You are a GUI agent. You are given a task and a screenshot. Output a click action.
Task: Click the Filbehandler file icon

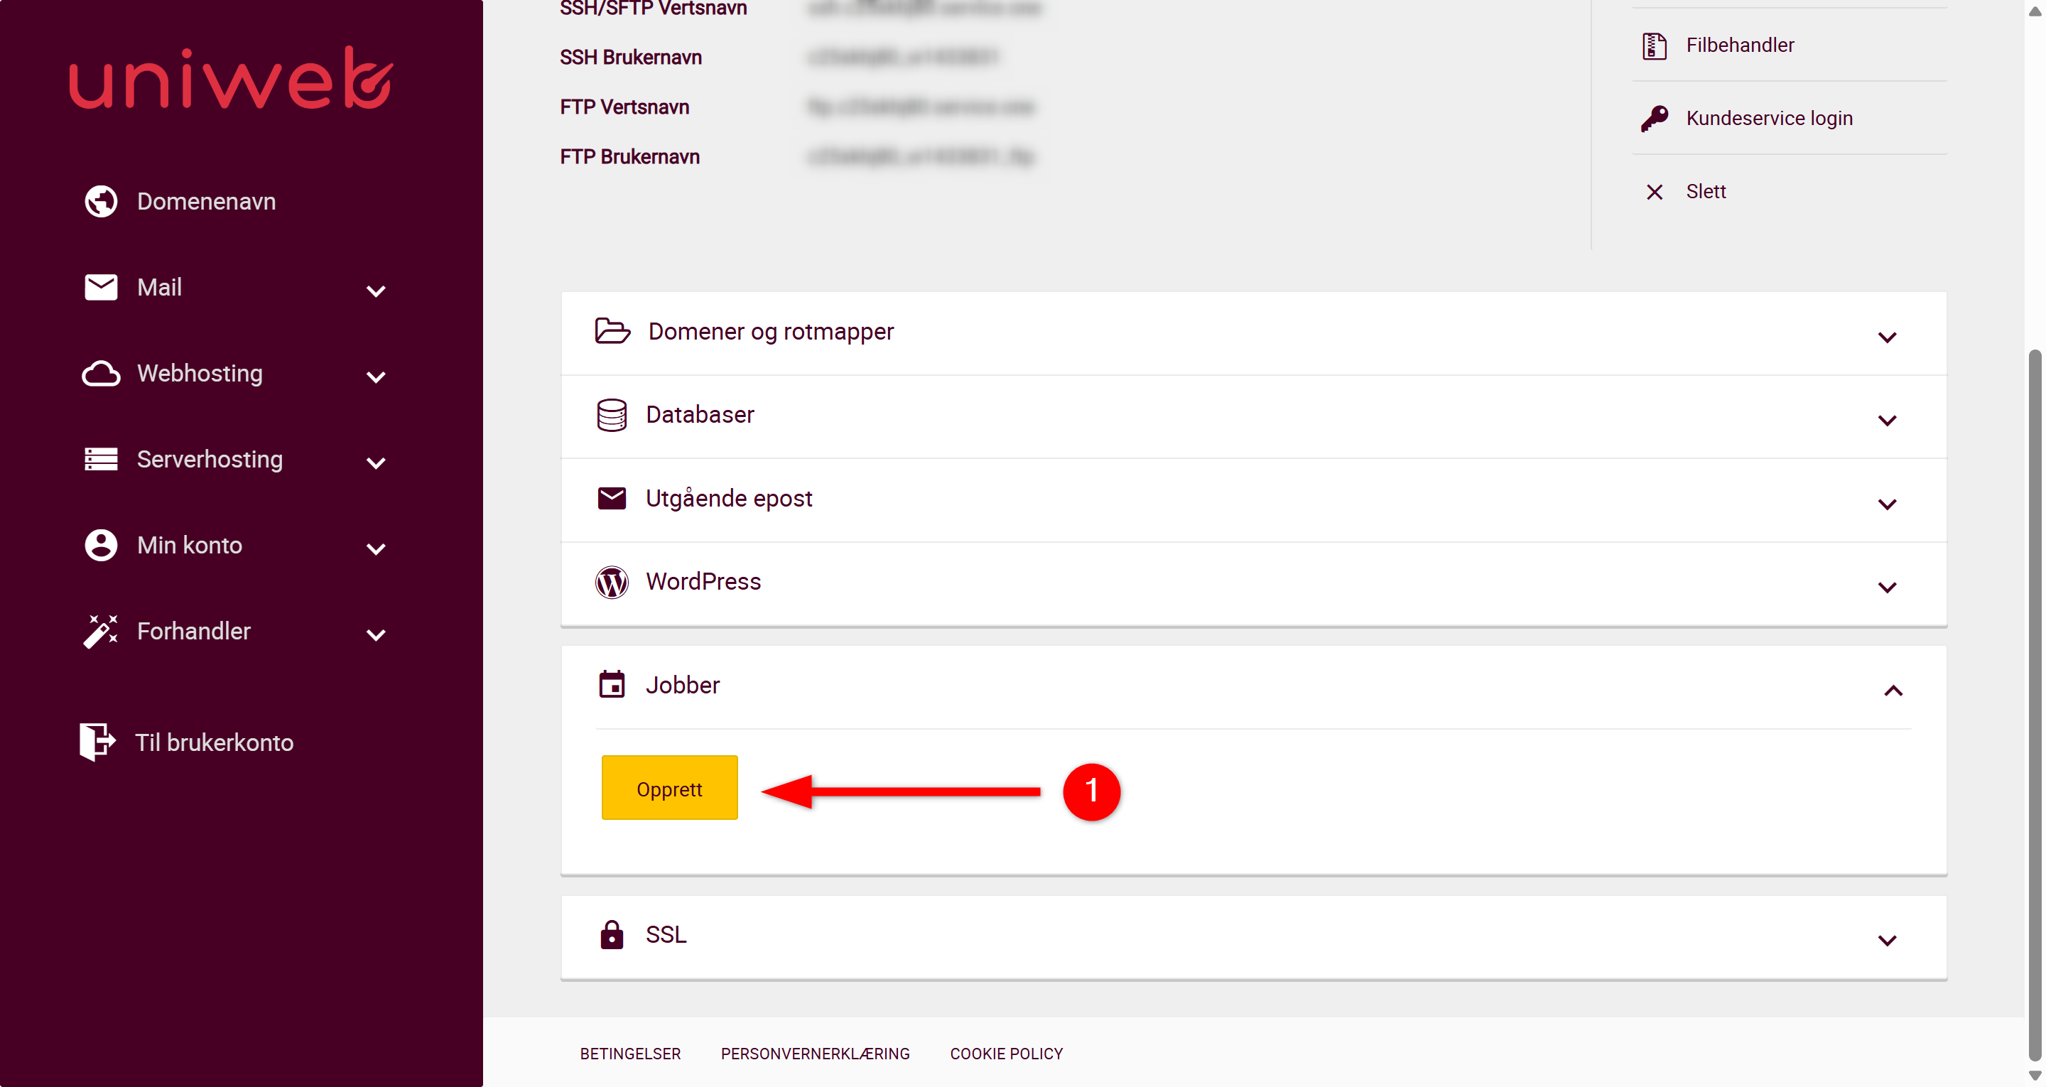click(1655, 45)
